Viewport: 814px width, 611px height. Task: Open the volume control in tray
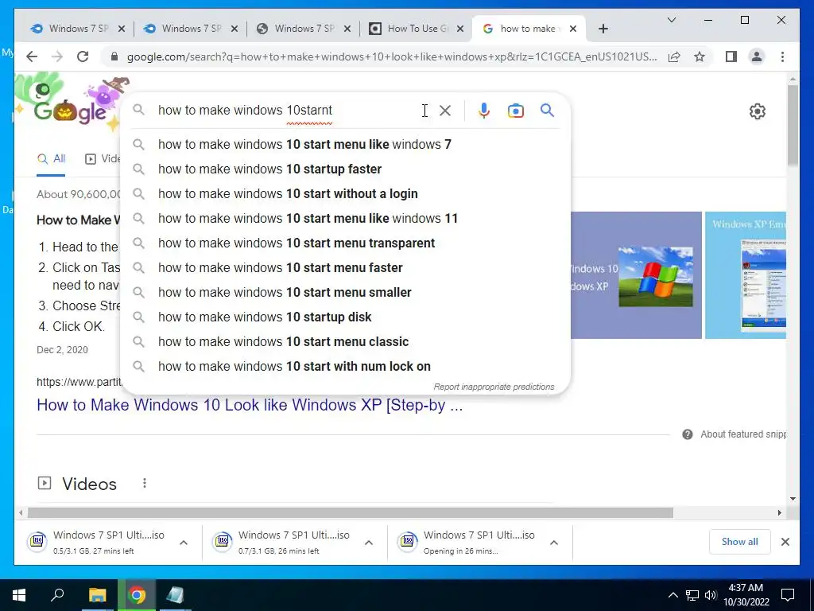tap(711, 595)
